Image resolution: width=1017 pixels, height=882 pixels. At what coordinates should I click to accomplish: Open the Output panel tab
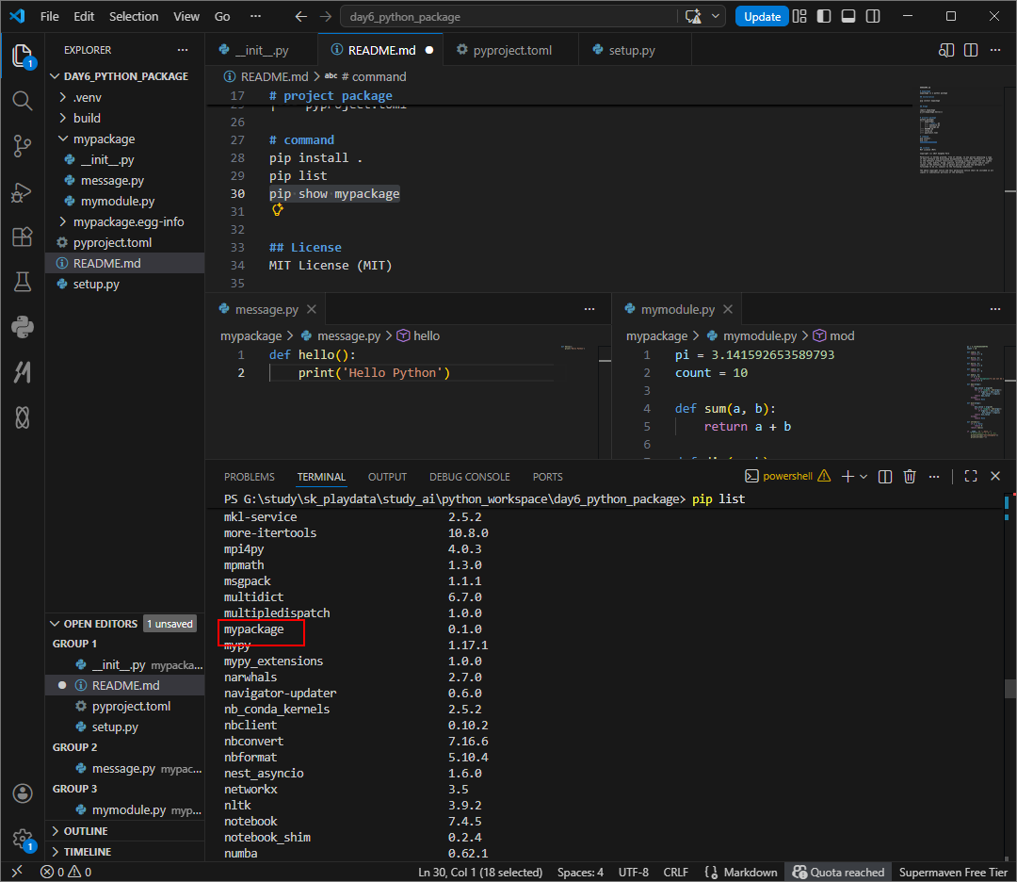tap(387, 477)
